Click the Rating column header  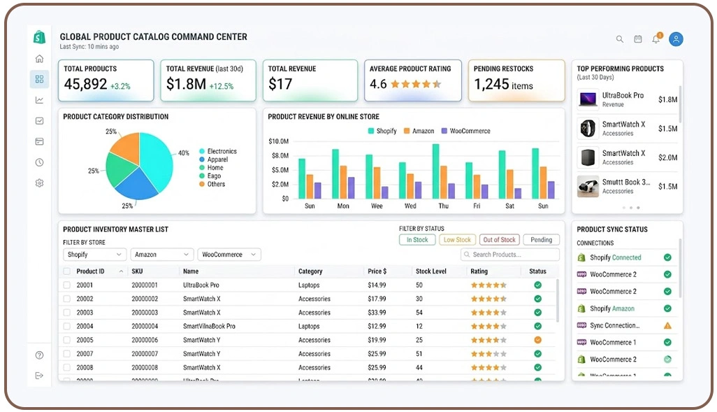[479, 271]
